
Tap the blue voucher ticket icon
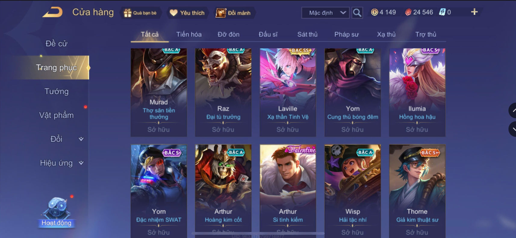pyautogui.click(x=442, y=12)
